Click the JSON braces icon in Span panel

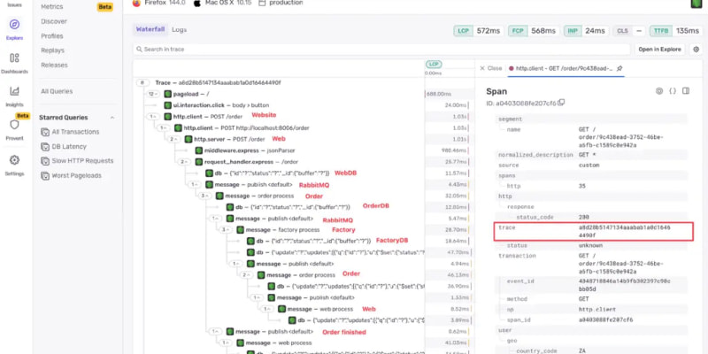[x=673, y=91]
